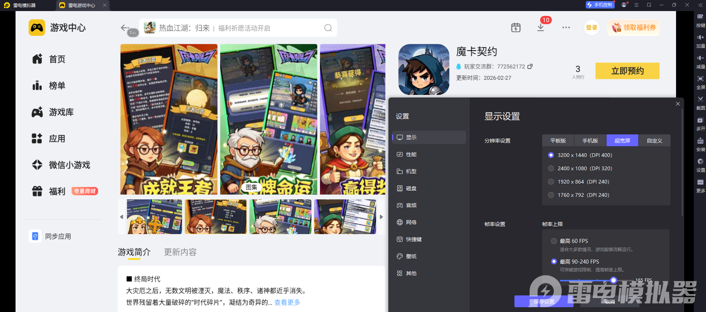Open 机型 device model settings category
The height and width of the screenshot is (312, 706).
coord(429,171)
